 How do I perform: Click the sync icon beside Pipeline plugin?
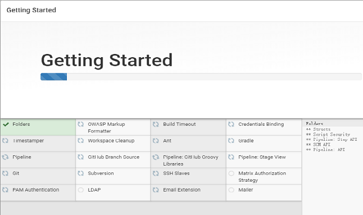tap(5, 157)
